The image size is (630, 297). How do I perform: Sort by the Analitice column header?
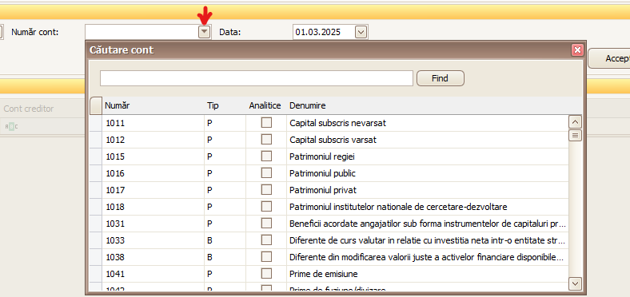coord(265,105)
